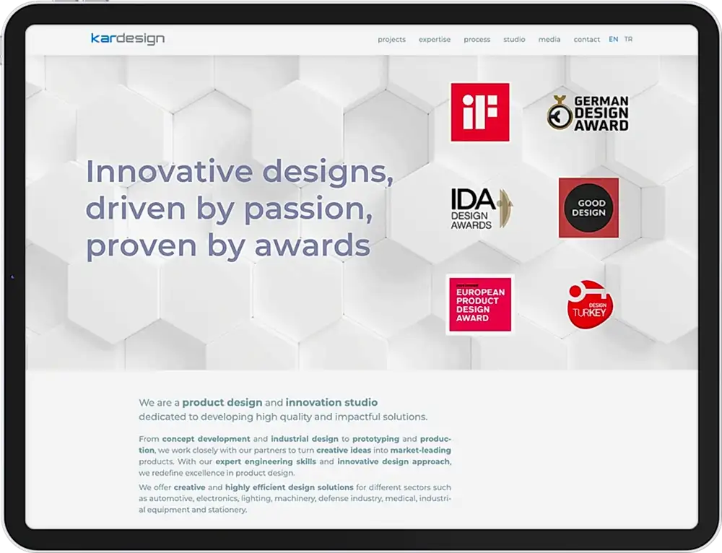Click the European Product Design Award badge
This screenshot has width=722, height=553.
(480, 305)
